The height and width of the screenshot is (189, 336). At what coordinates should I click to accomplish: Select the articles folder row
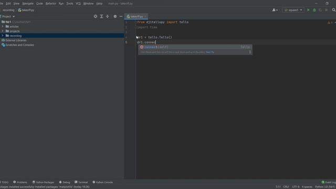62,27
